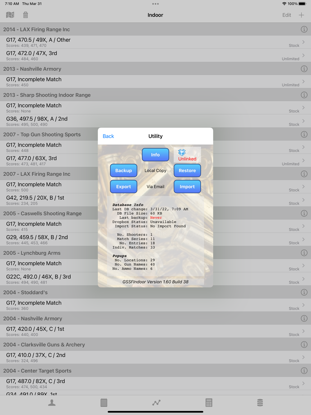Tap the Edit button
This screenshot has height=415, width=311.
pos(287,15)
